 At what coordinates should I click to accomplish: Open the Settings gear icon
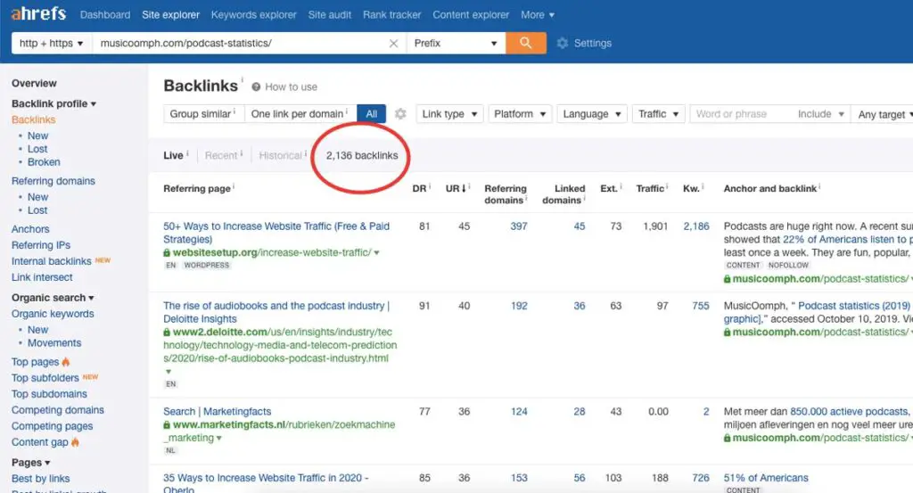(562, 43)
